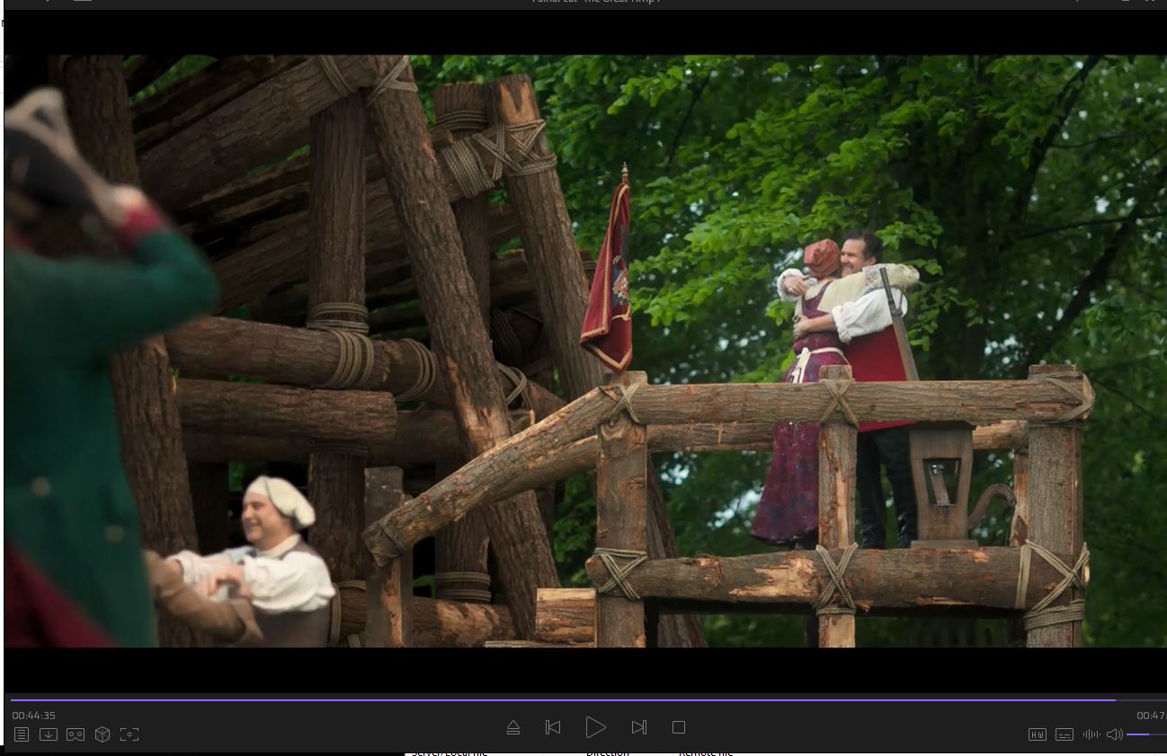Click the eject/open file icon
The width and height of the screenshot is (1167, 756).
coord(513,727)
